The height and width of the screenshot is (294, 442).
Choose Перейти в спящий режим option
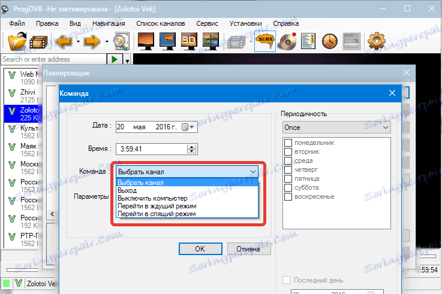click(x=187, y=214)
